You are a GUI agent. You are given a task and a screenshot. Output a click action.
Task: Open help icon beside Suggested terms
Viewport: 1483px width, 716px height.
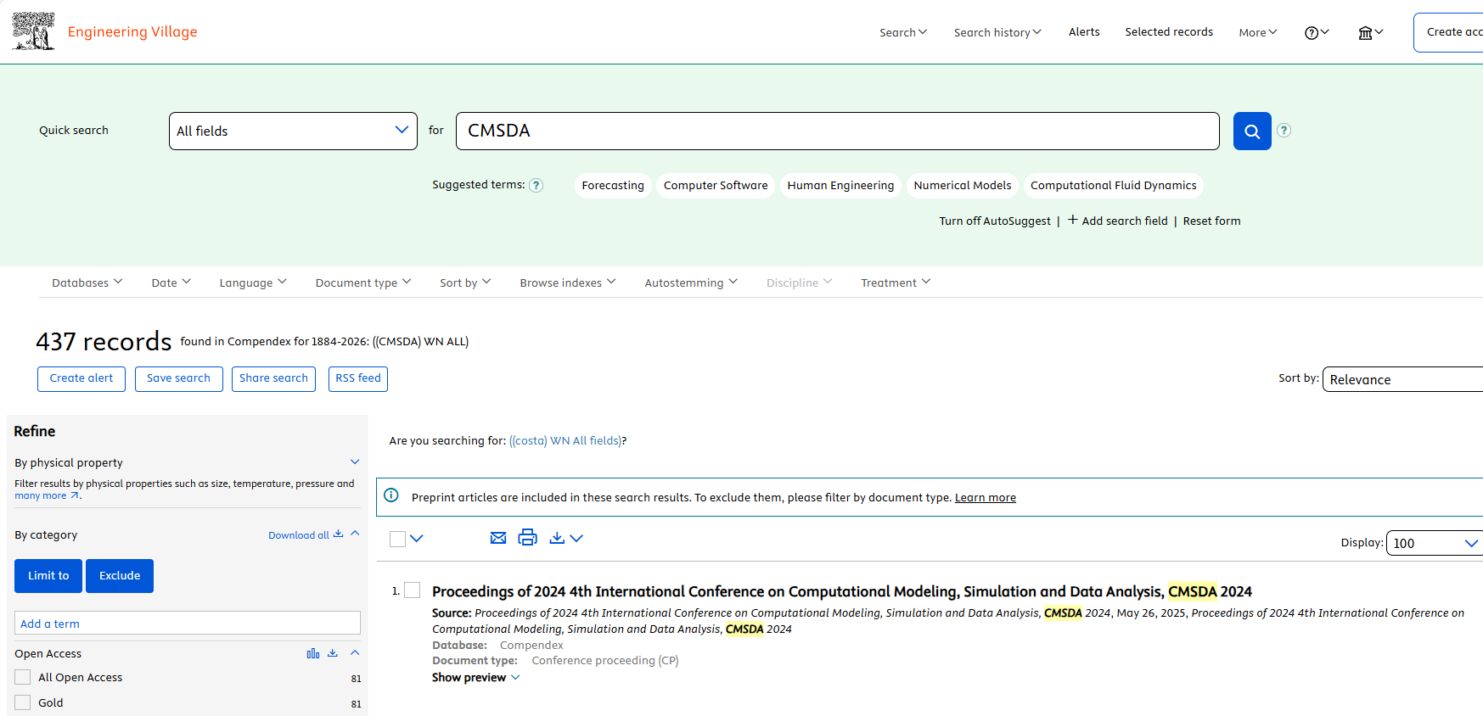pyautogui.click(x=536, y=185)
